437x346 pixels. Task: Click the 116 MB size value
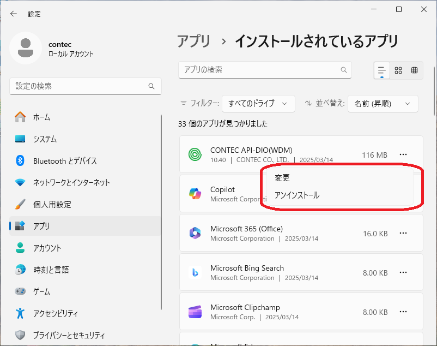point(374,155)
